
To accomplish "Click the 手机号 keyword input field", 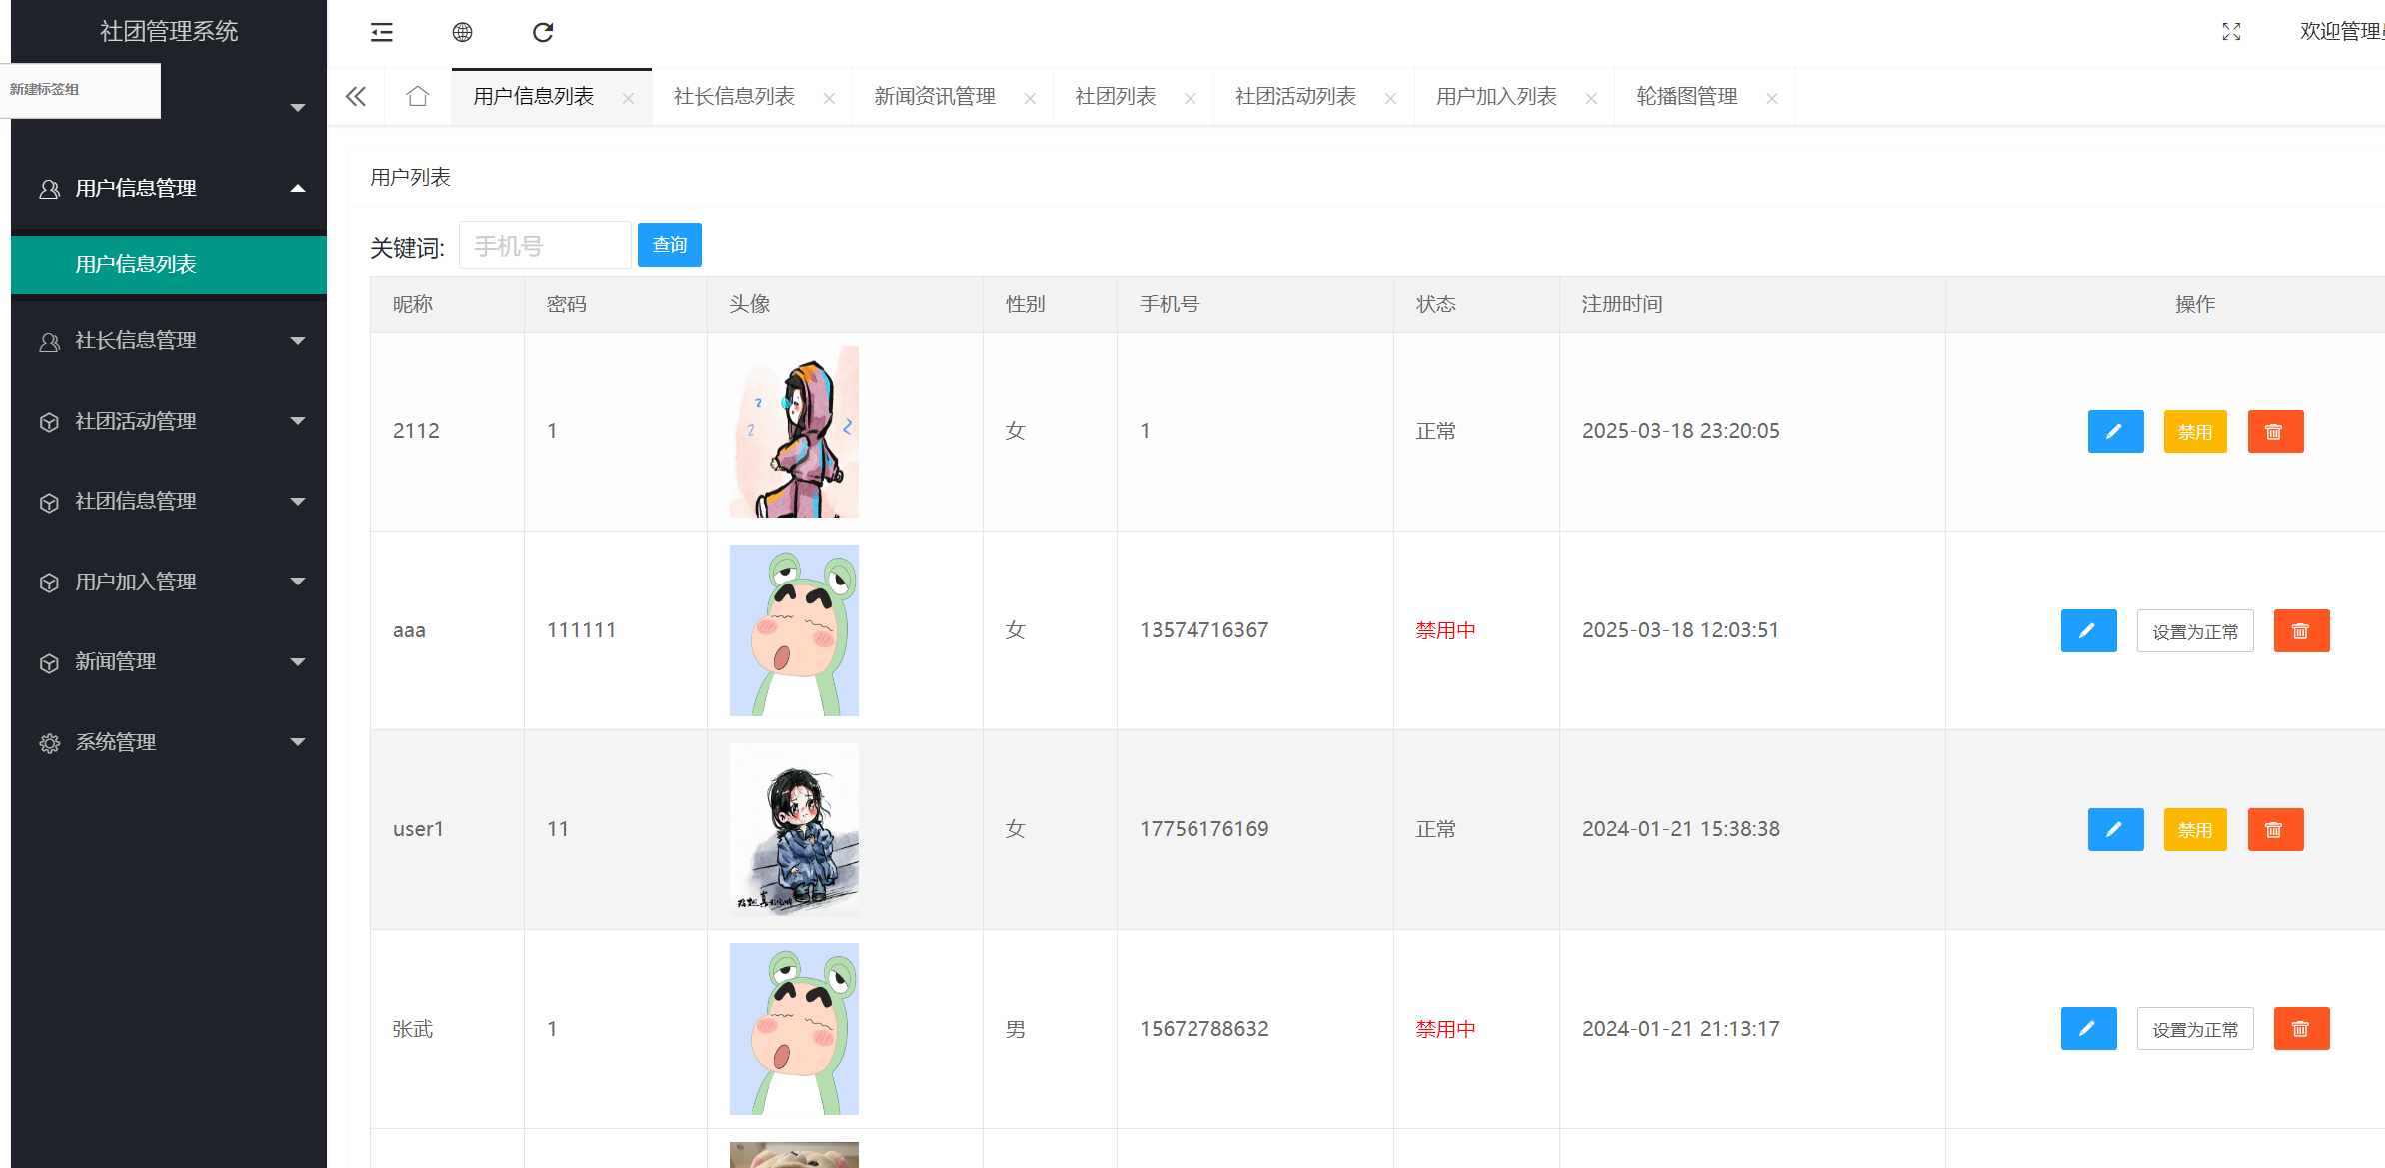I will tap(545, 246).
